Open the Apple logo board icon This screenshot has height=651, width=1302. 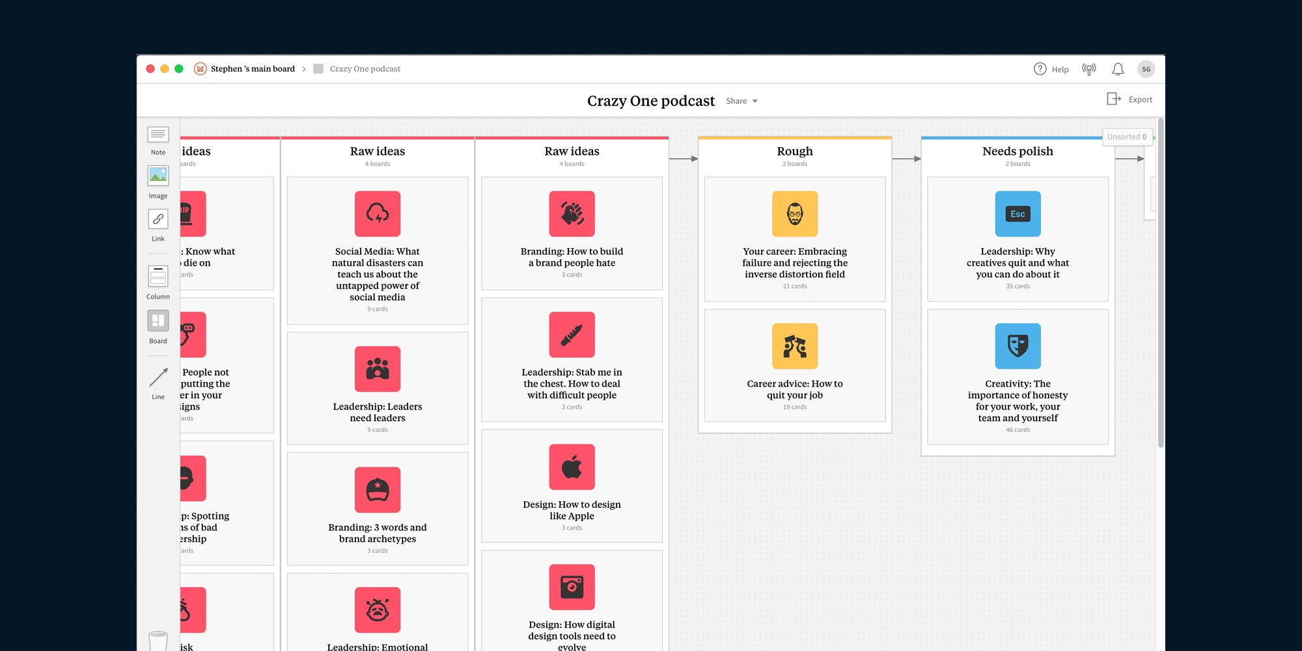click(572, 467)
